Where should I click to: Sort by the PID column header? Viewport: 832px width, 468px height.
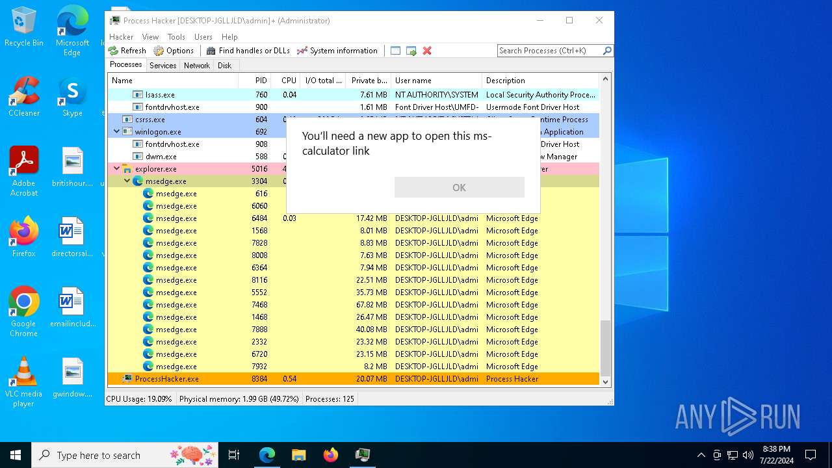(255, 81)
